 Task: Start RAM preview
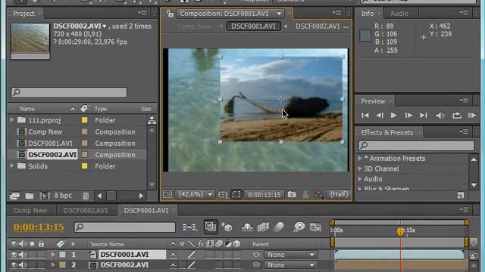pyautogui.click(x=471, y=116)
